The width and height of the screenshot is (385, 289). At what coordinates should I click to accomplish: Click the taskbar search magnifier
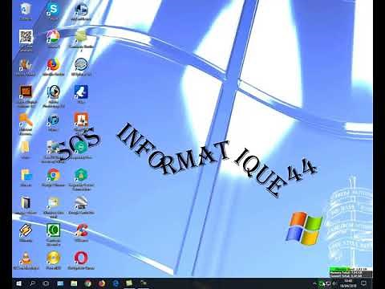coord(33,283)
